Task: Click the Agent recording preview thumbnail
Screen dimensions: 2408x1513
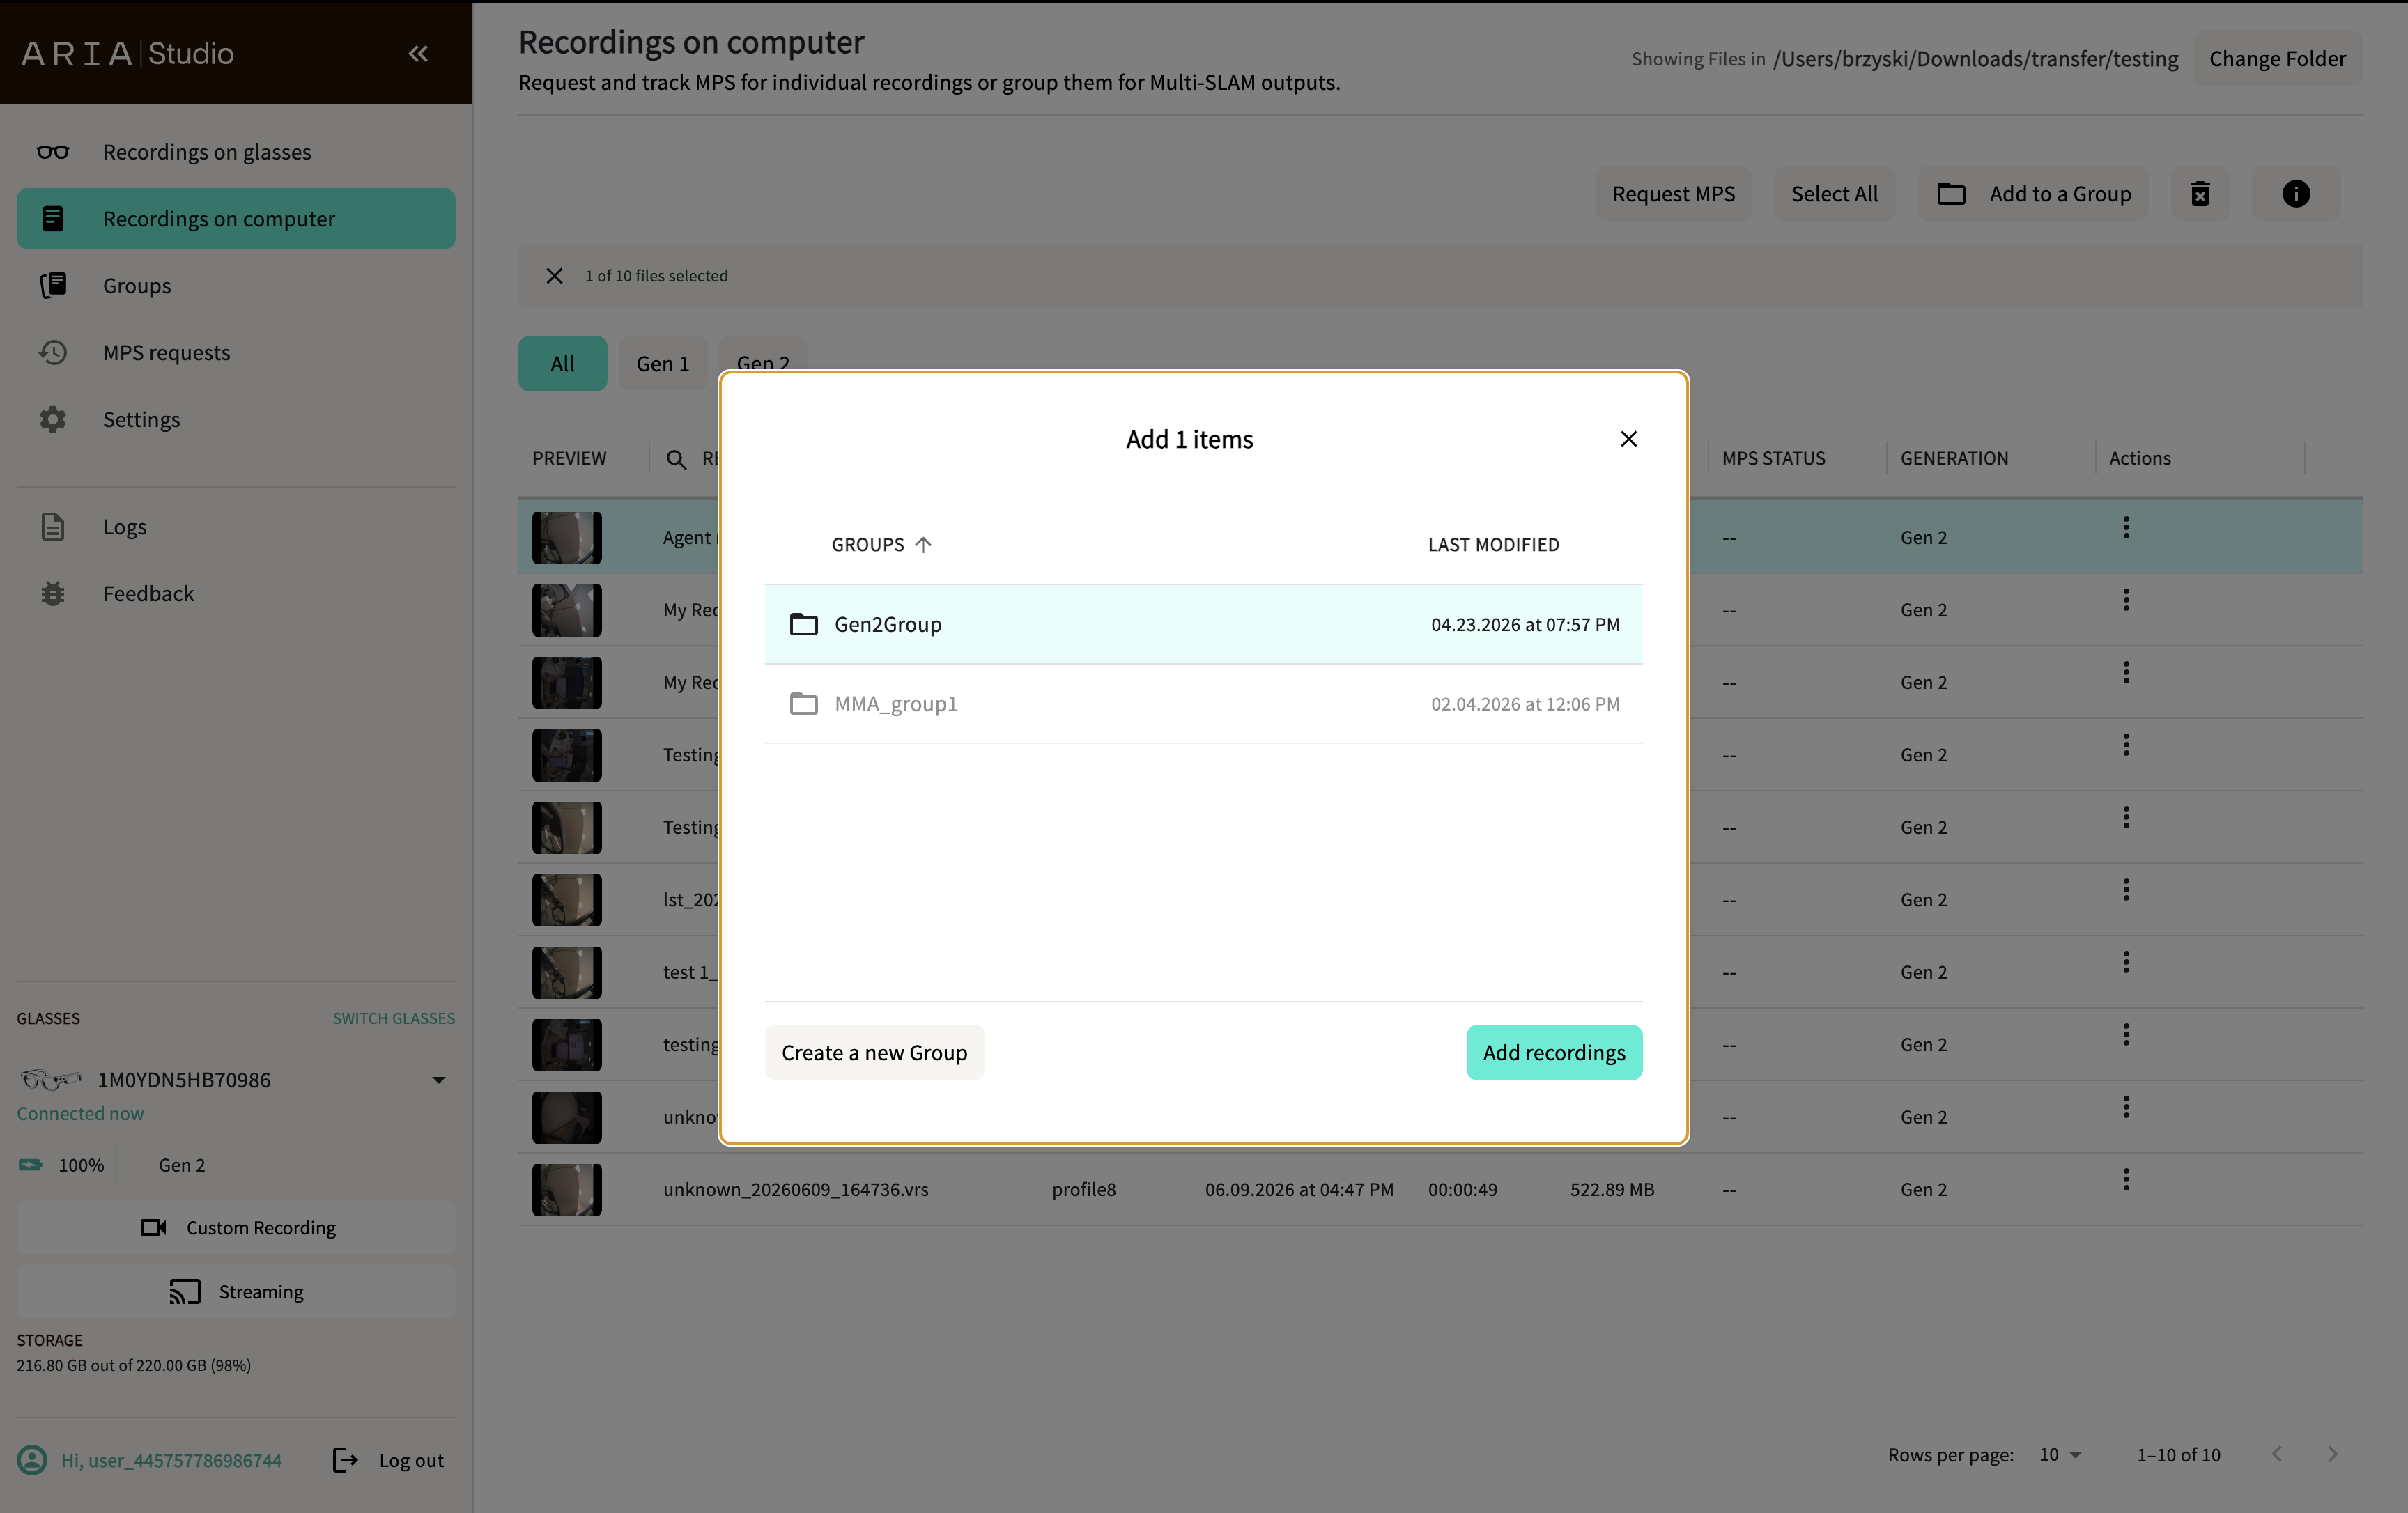Action: point(566,538)
